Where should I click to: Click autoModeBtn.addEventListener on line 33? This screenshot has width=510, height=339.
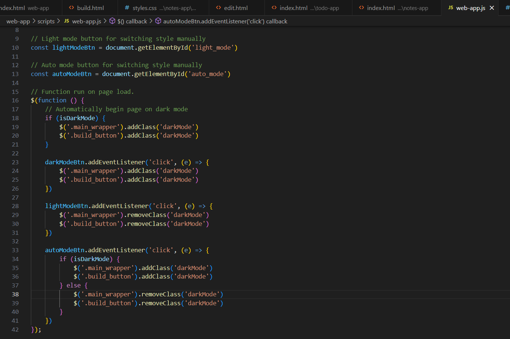point(95,250)
